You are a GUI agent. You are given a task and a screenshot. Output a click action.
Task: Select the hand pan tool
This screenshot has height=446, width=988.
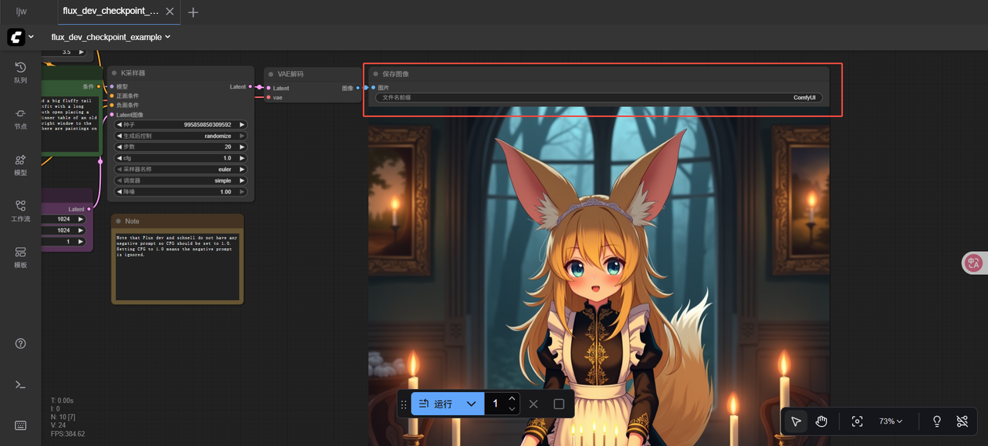821,421
